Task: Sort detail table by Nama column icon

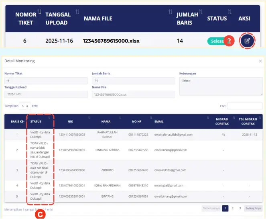Action: (x=120, y=118)
